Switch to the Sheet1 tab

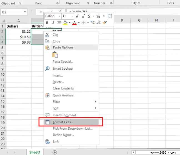(35, 152)
